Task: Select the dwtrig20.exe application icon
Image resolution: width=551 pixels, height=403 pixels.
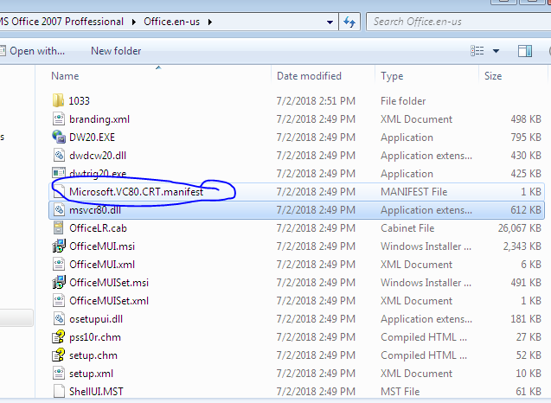Action: [58, 173]
